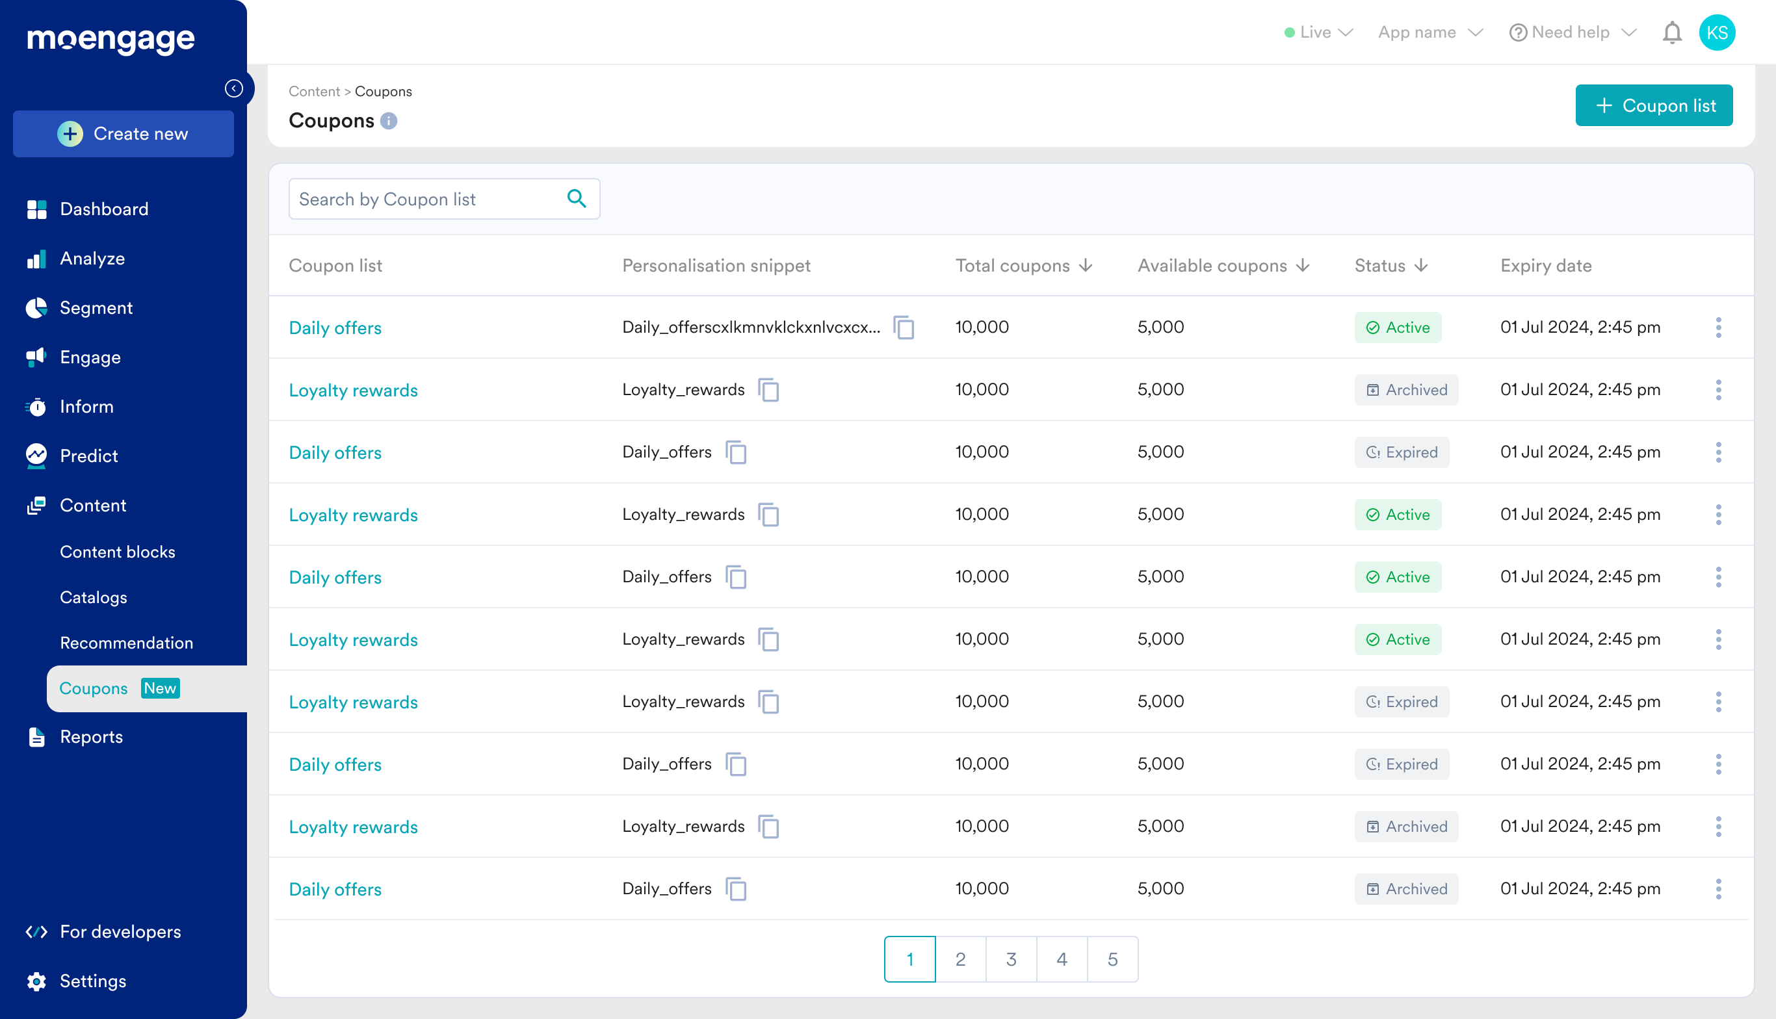This screenshot has width=1776, height=1019.
Task: Expand the Live environment dropdown
Action: 1318,33
